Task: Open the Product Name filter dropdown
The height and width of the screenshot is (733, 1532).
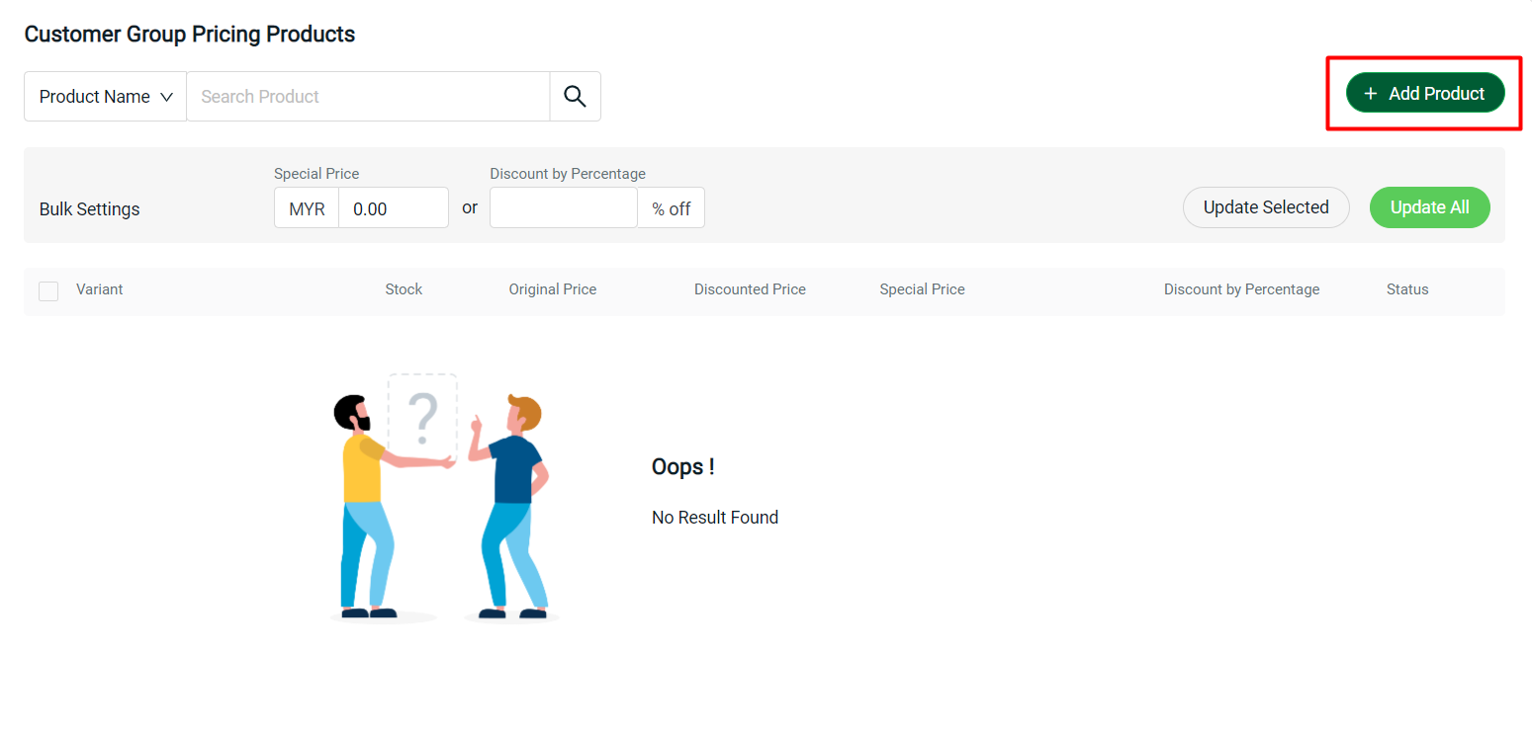Action: click(104, 96)
